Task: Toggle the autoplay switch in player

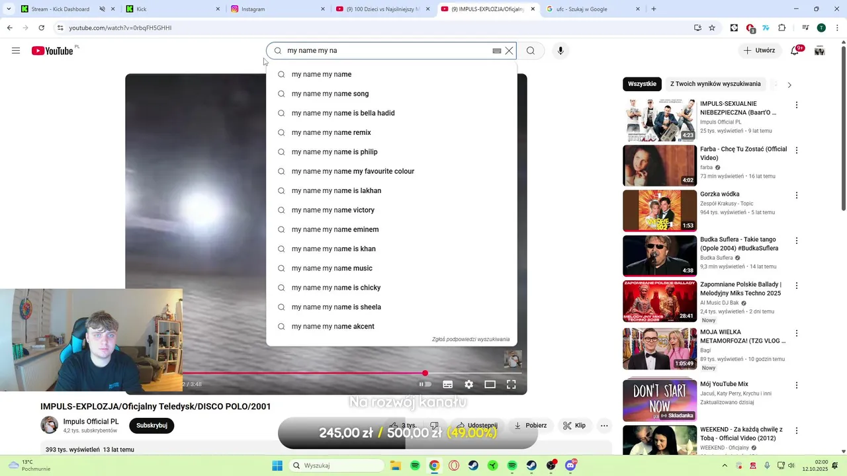Action: point(425,384)
